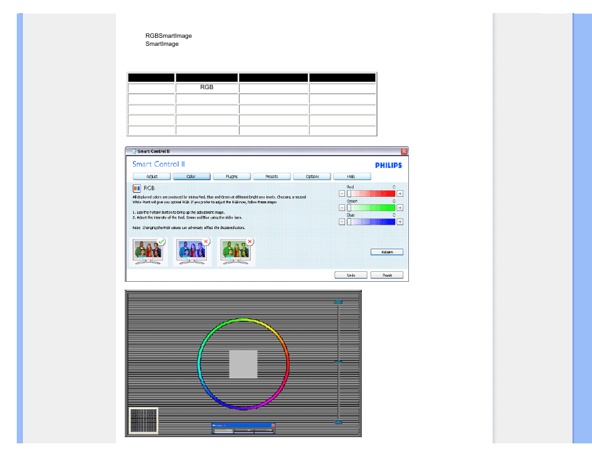
Task: Click the Reset button
Action: coord(387,275)
